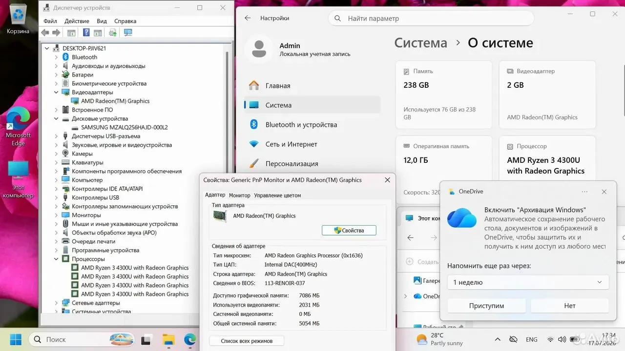Click the monitor icon in Device Manager toolbar
Image resolution: width=625 pixels, height=351 pixels.
[128, 33]
